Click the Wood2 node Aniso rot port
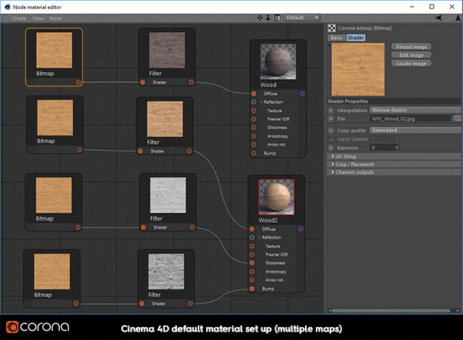Screen dimensions: 463x340 (x=252, y=280)
